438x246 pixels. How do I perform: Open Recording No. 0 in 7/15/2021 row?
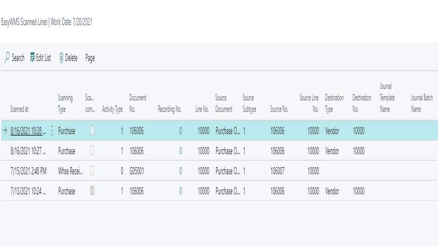click(180, 171)
